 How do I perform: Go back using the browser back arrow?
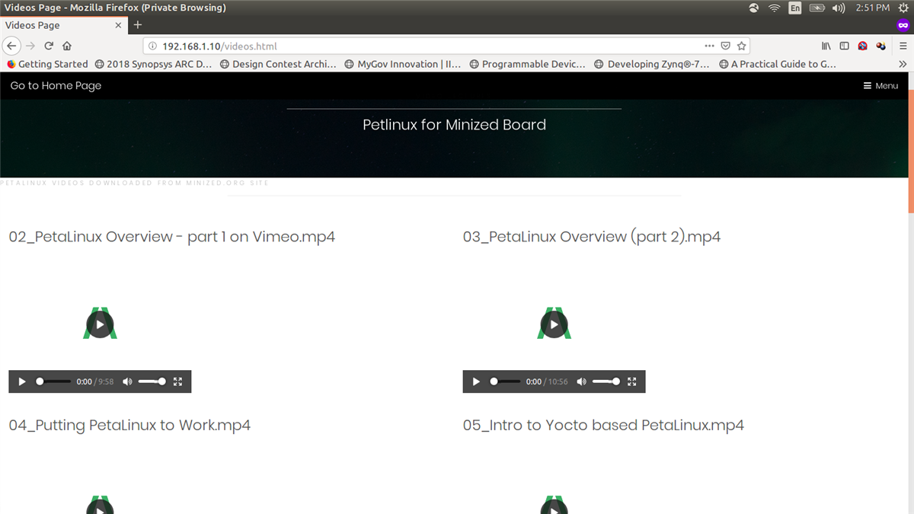pos(12,46)
